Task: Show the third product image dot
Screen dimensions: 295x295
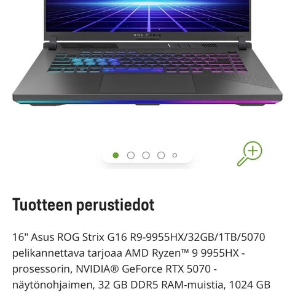Action: [x=146, y=155]
